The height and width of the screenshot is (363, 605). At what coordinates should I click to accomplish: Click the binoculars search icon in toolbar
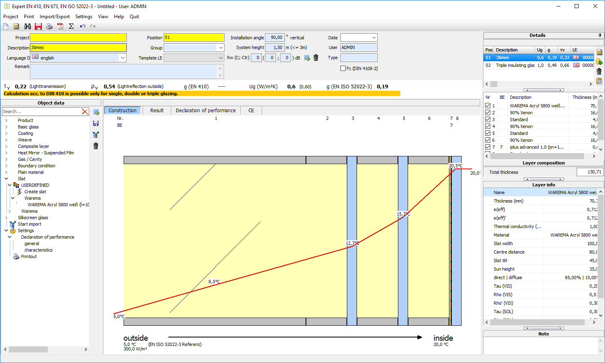(28, 26)
